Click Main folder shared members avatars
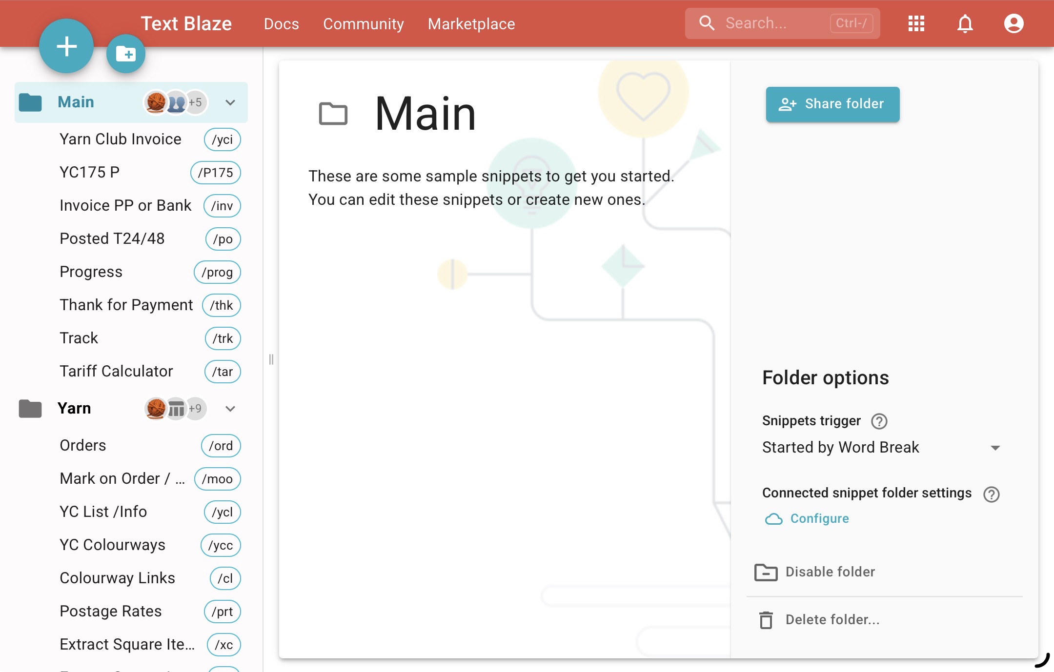This screenshot has height=672, width=1054. point(176,102)
